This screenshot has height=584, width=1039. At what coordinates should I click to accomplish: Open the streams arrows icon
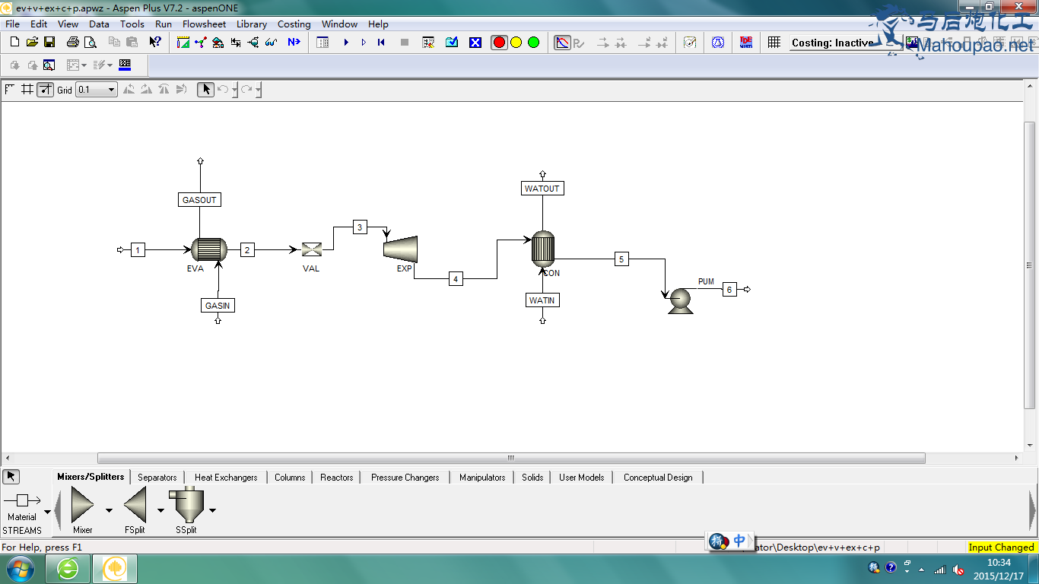pos(236,43)
